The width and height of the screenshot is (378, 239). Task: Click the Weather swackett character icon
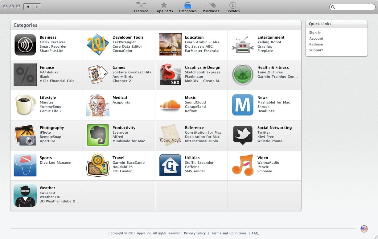click(25, 195)
